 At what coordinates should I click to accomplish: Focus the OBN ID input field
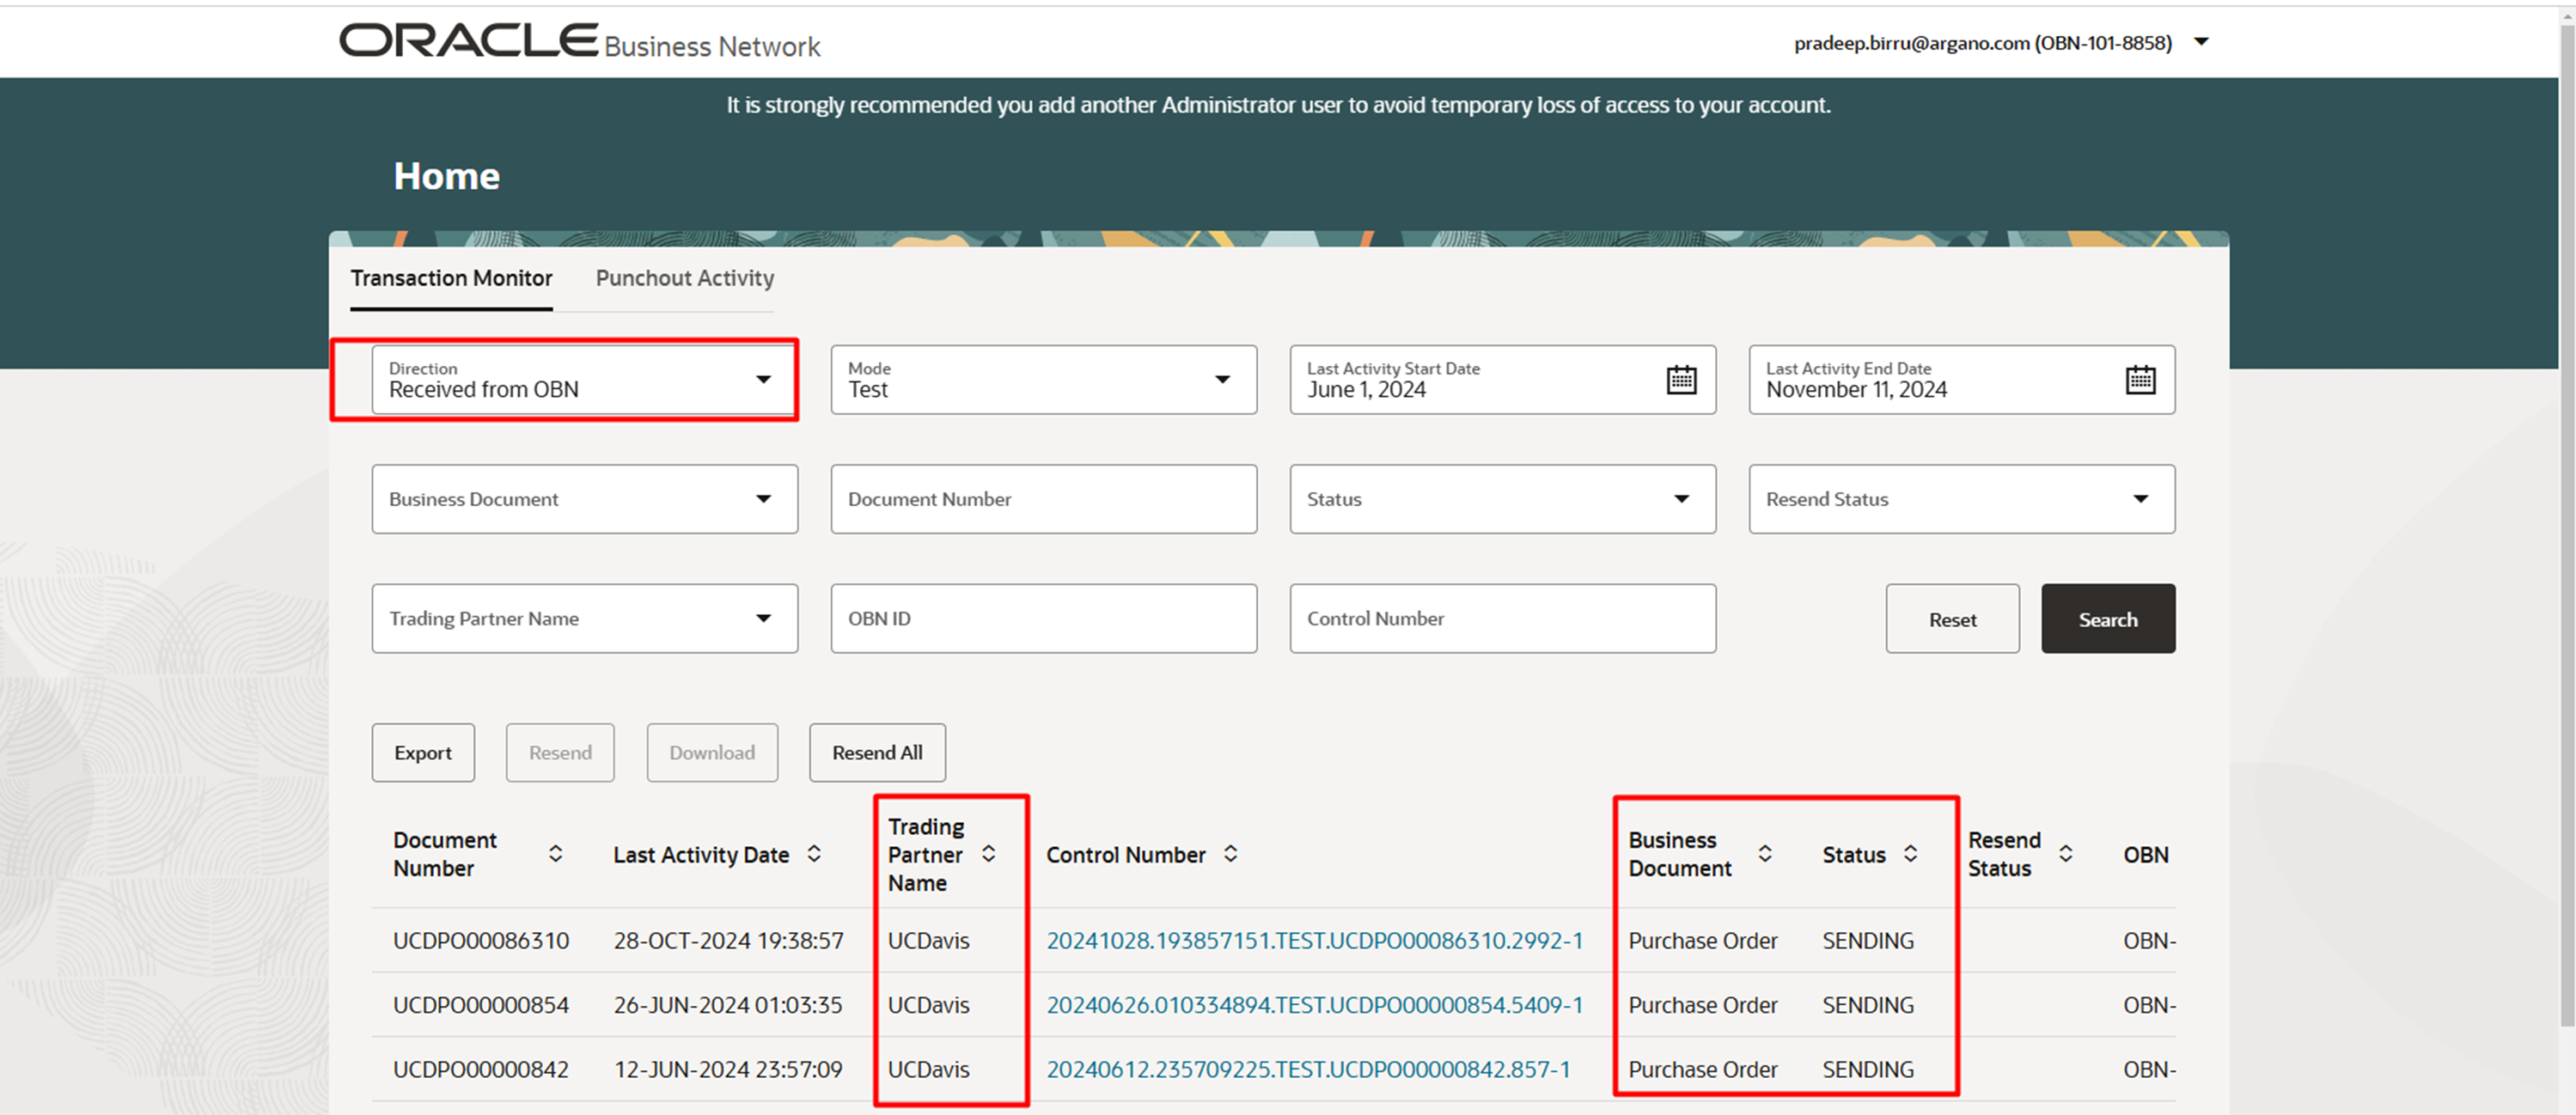pos(1043,619)
